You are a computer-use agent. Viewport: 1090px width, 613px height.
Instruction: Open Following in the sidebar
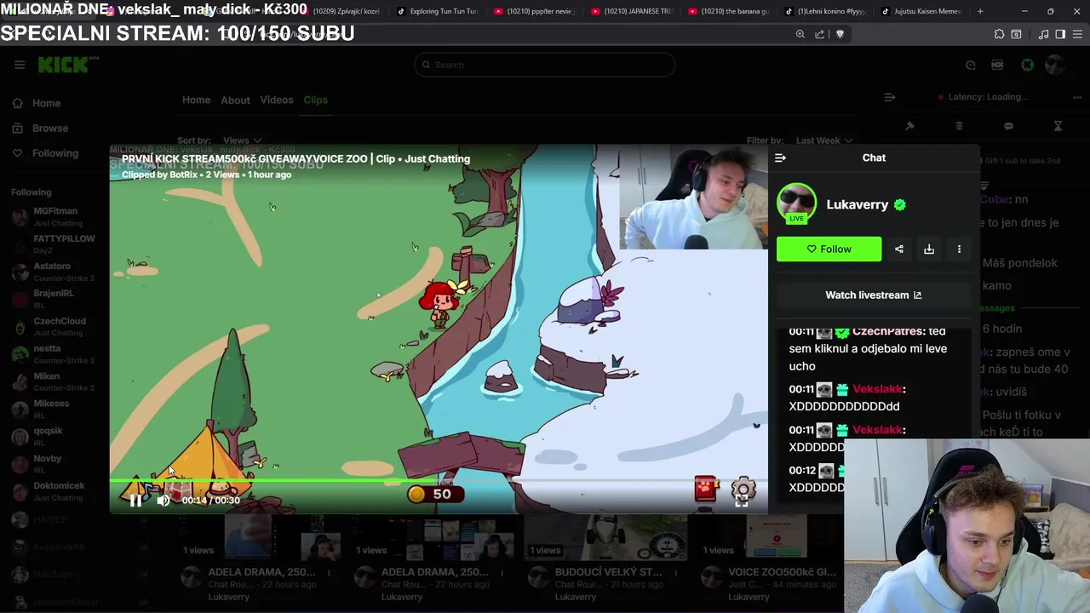pyautogui.click(x=54, y=153)
